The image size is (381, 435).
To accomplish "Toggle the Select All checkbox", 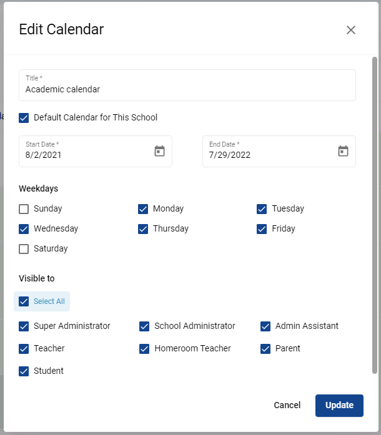I will click(24, 301).
